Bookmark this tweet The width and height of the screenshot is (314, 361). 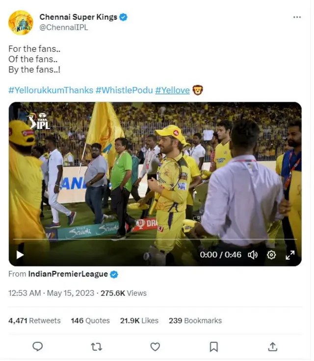(x=214, y=347)
